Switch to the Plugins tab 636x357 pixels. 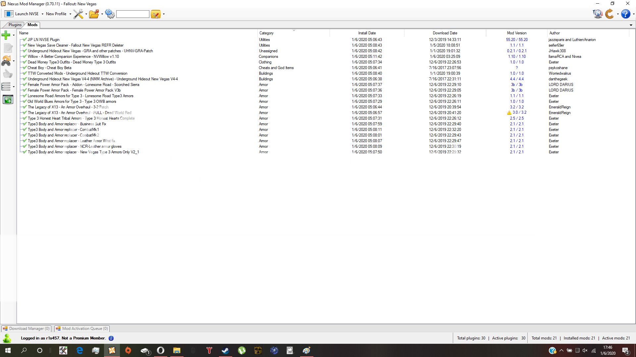(x=15, y=25)
